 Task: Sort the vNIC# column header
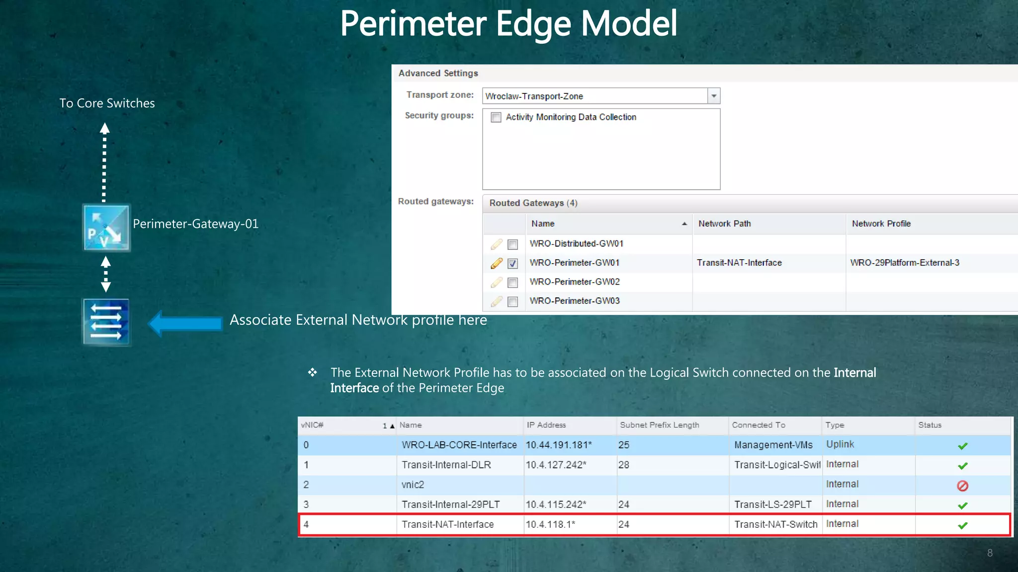pyautogui.click(x=312, y=425)
